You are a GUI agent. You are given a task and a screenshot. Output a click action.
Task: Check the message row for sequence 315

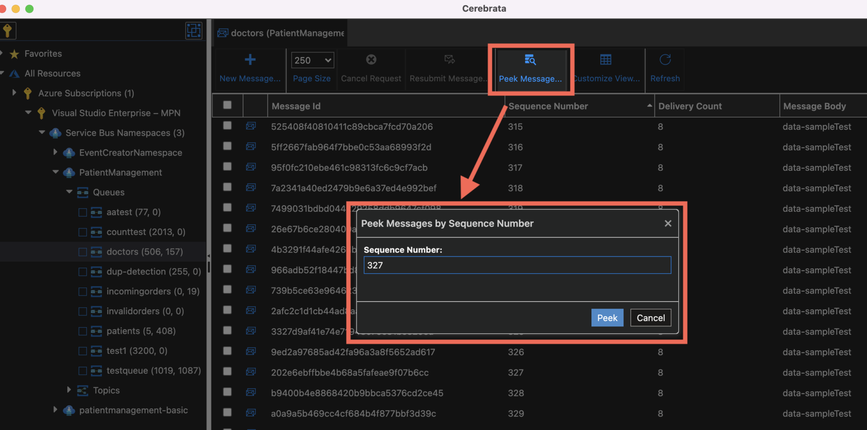coord(227,126)
